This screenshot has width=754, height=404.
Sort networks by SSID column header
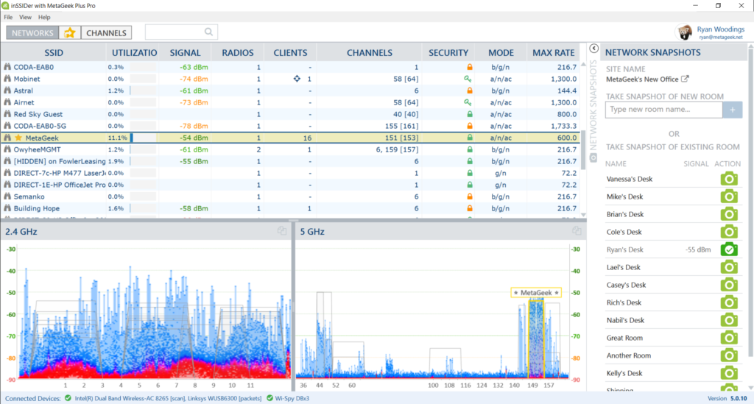coord(53,53)
